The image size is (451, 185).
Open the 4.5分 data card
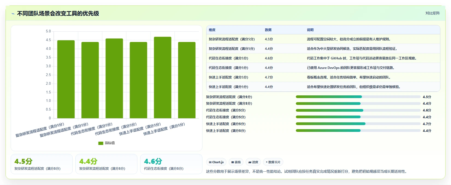point(42,164)
